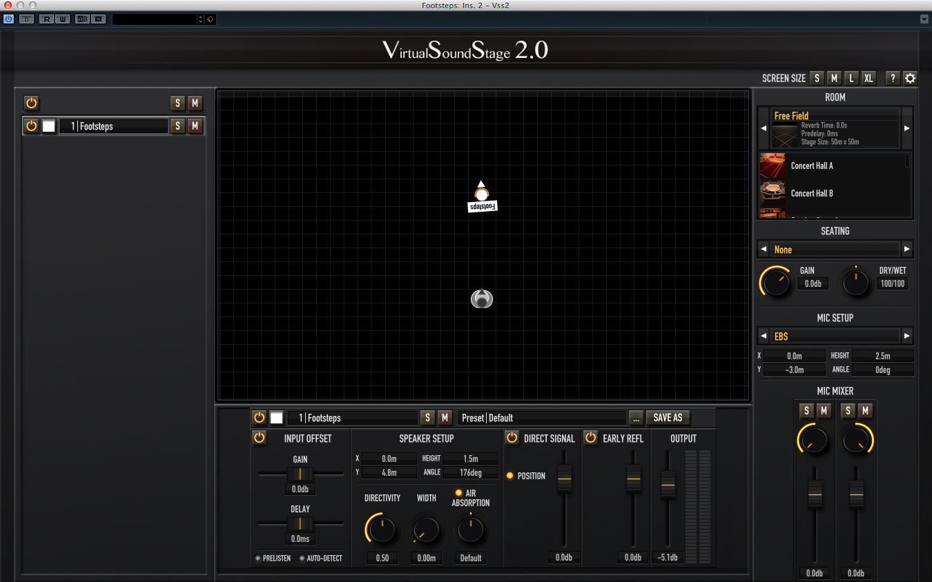The height and width of the screenshot is (582, 932).
Task: Toggle the Input Offset power button
Action: click(259, 438)
